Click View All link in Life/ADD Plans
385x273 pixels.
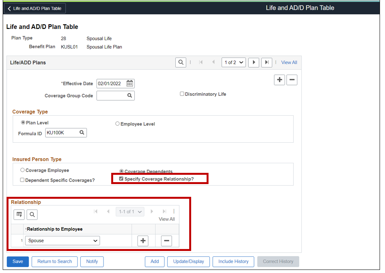[x=289, y=63]
